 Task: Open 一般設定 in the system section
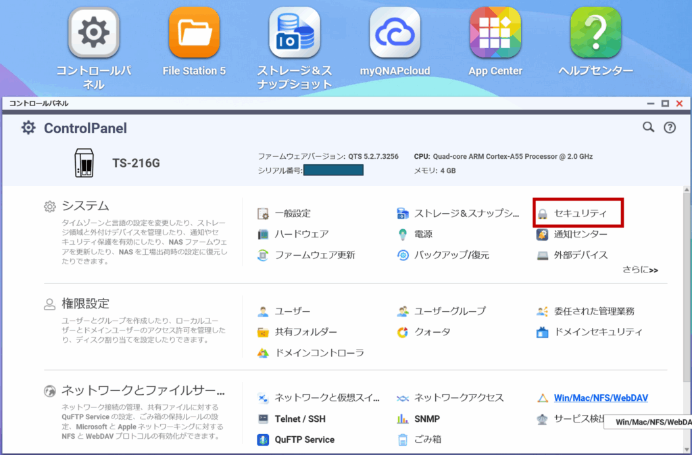click(292, 214)
